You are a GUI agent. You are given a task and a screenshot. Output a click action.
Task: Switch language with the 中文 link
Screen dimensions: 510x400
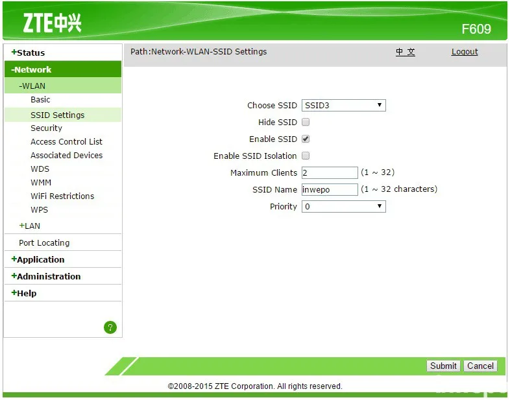coord(406,52)
